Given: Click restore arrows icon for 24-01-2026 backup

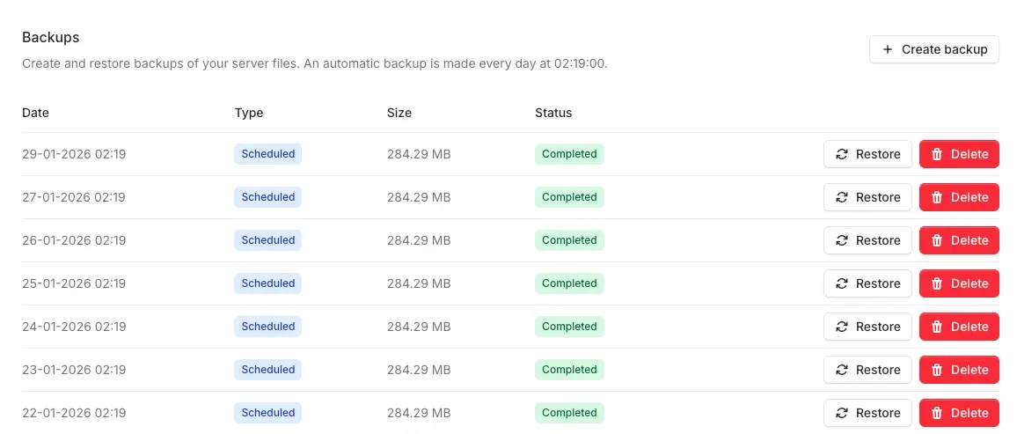Looking at the screenshot, I should tap(842, 327).
